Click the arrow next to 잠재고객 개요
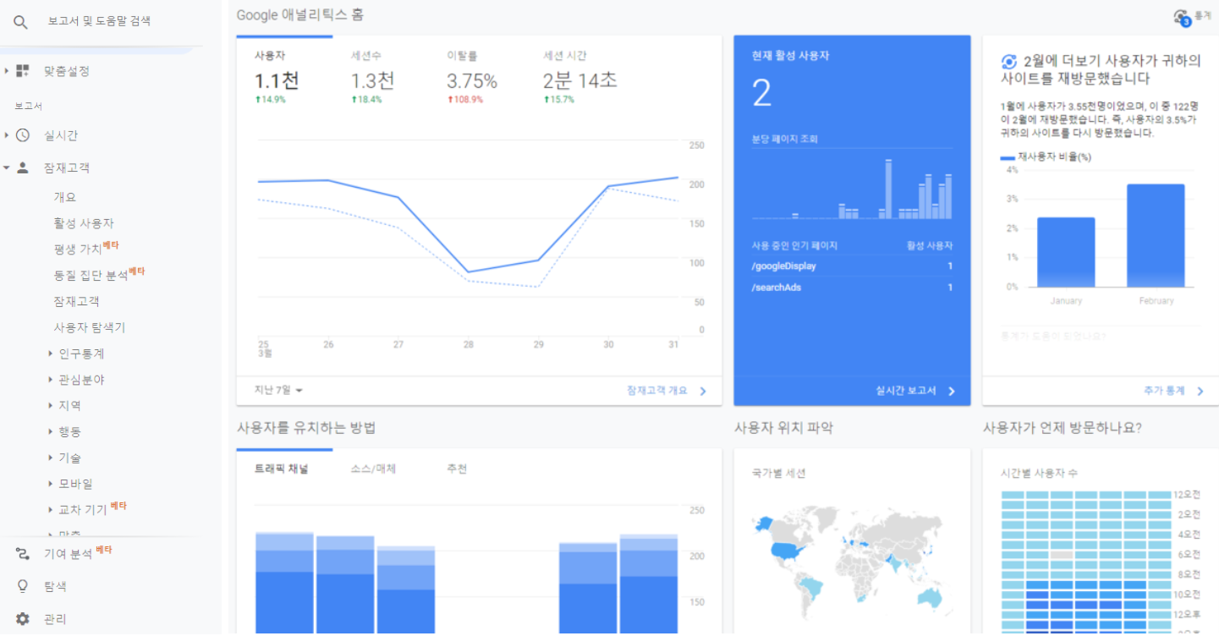Screen dimensions: 1219x636 tap(703, 391)
